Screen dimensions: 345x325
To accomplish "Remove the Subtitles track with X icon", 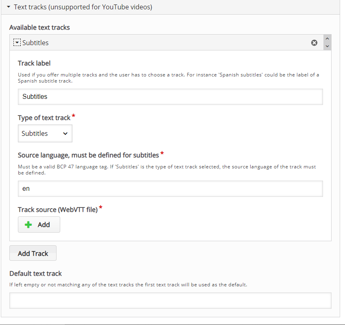I will coord(314,43).
